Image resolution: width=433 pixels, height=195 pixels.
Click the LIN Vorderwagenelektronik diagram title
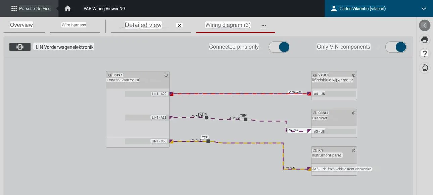click(x=65, y=47)
